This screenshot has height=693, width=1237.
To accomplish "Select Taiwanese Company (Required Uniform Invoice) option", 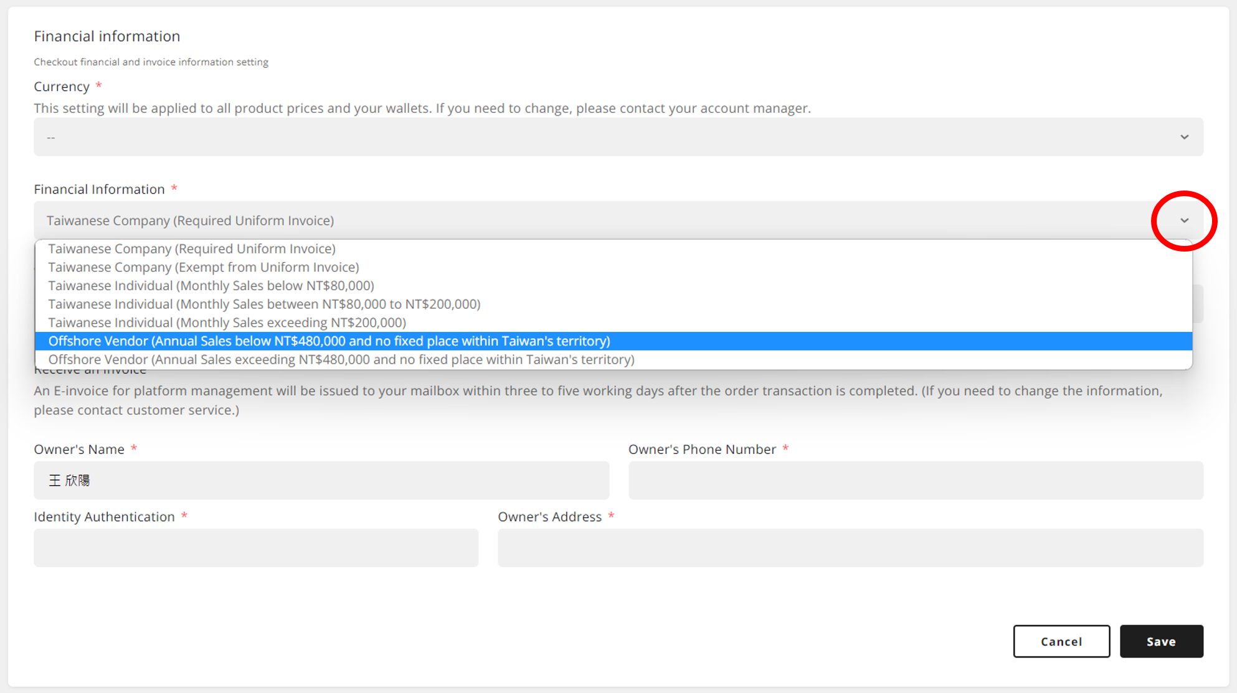I will coord(192,248).
